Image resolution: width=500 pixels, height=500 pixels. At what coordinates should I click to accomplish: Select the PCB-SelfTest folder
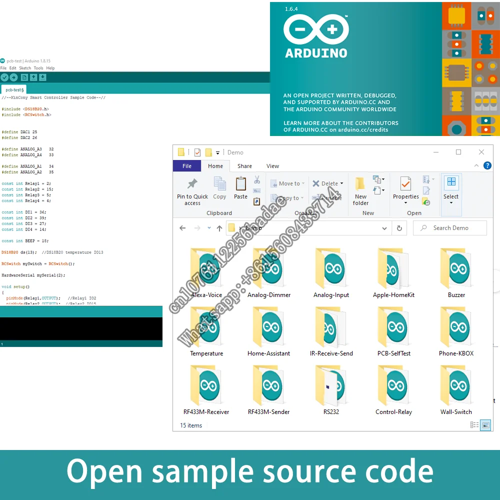tap(394, 332)
